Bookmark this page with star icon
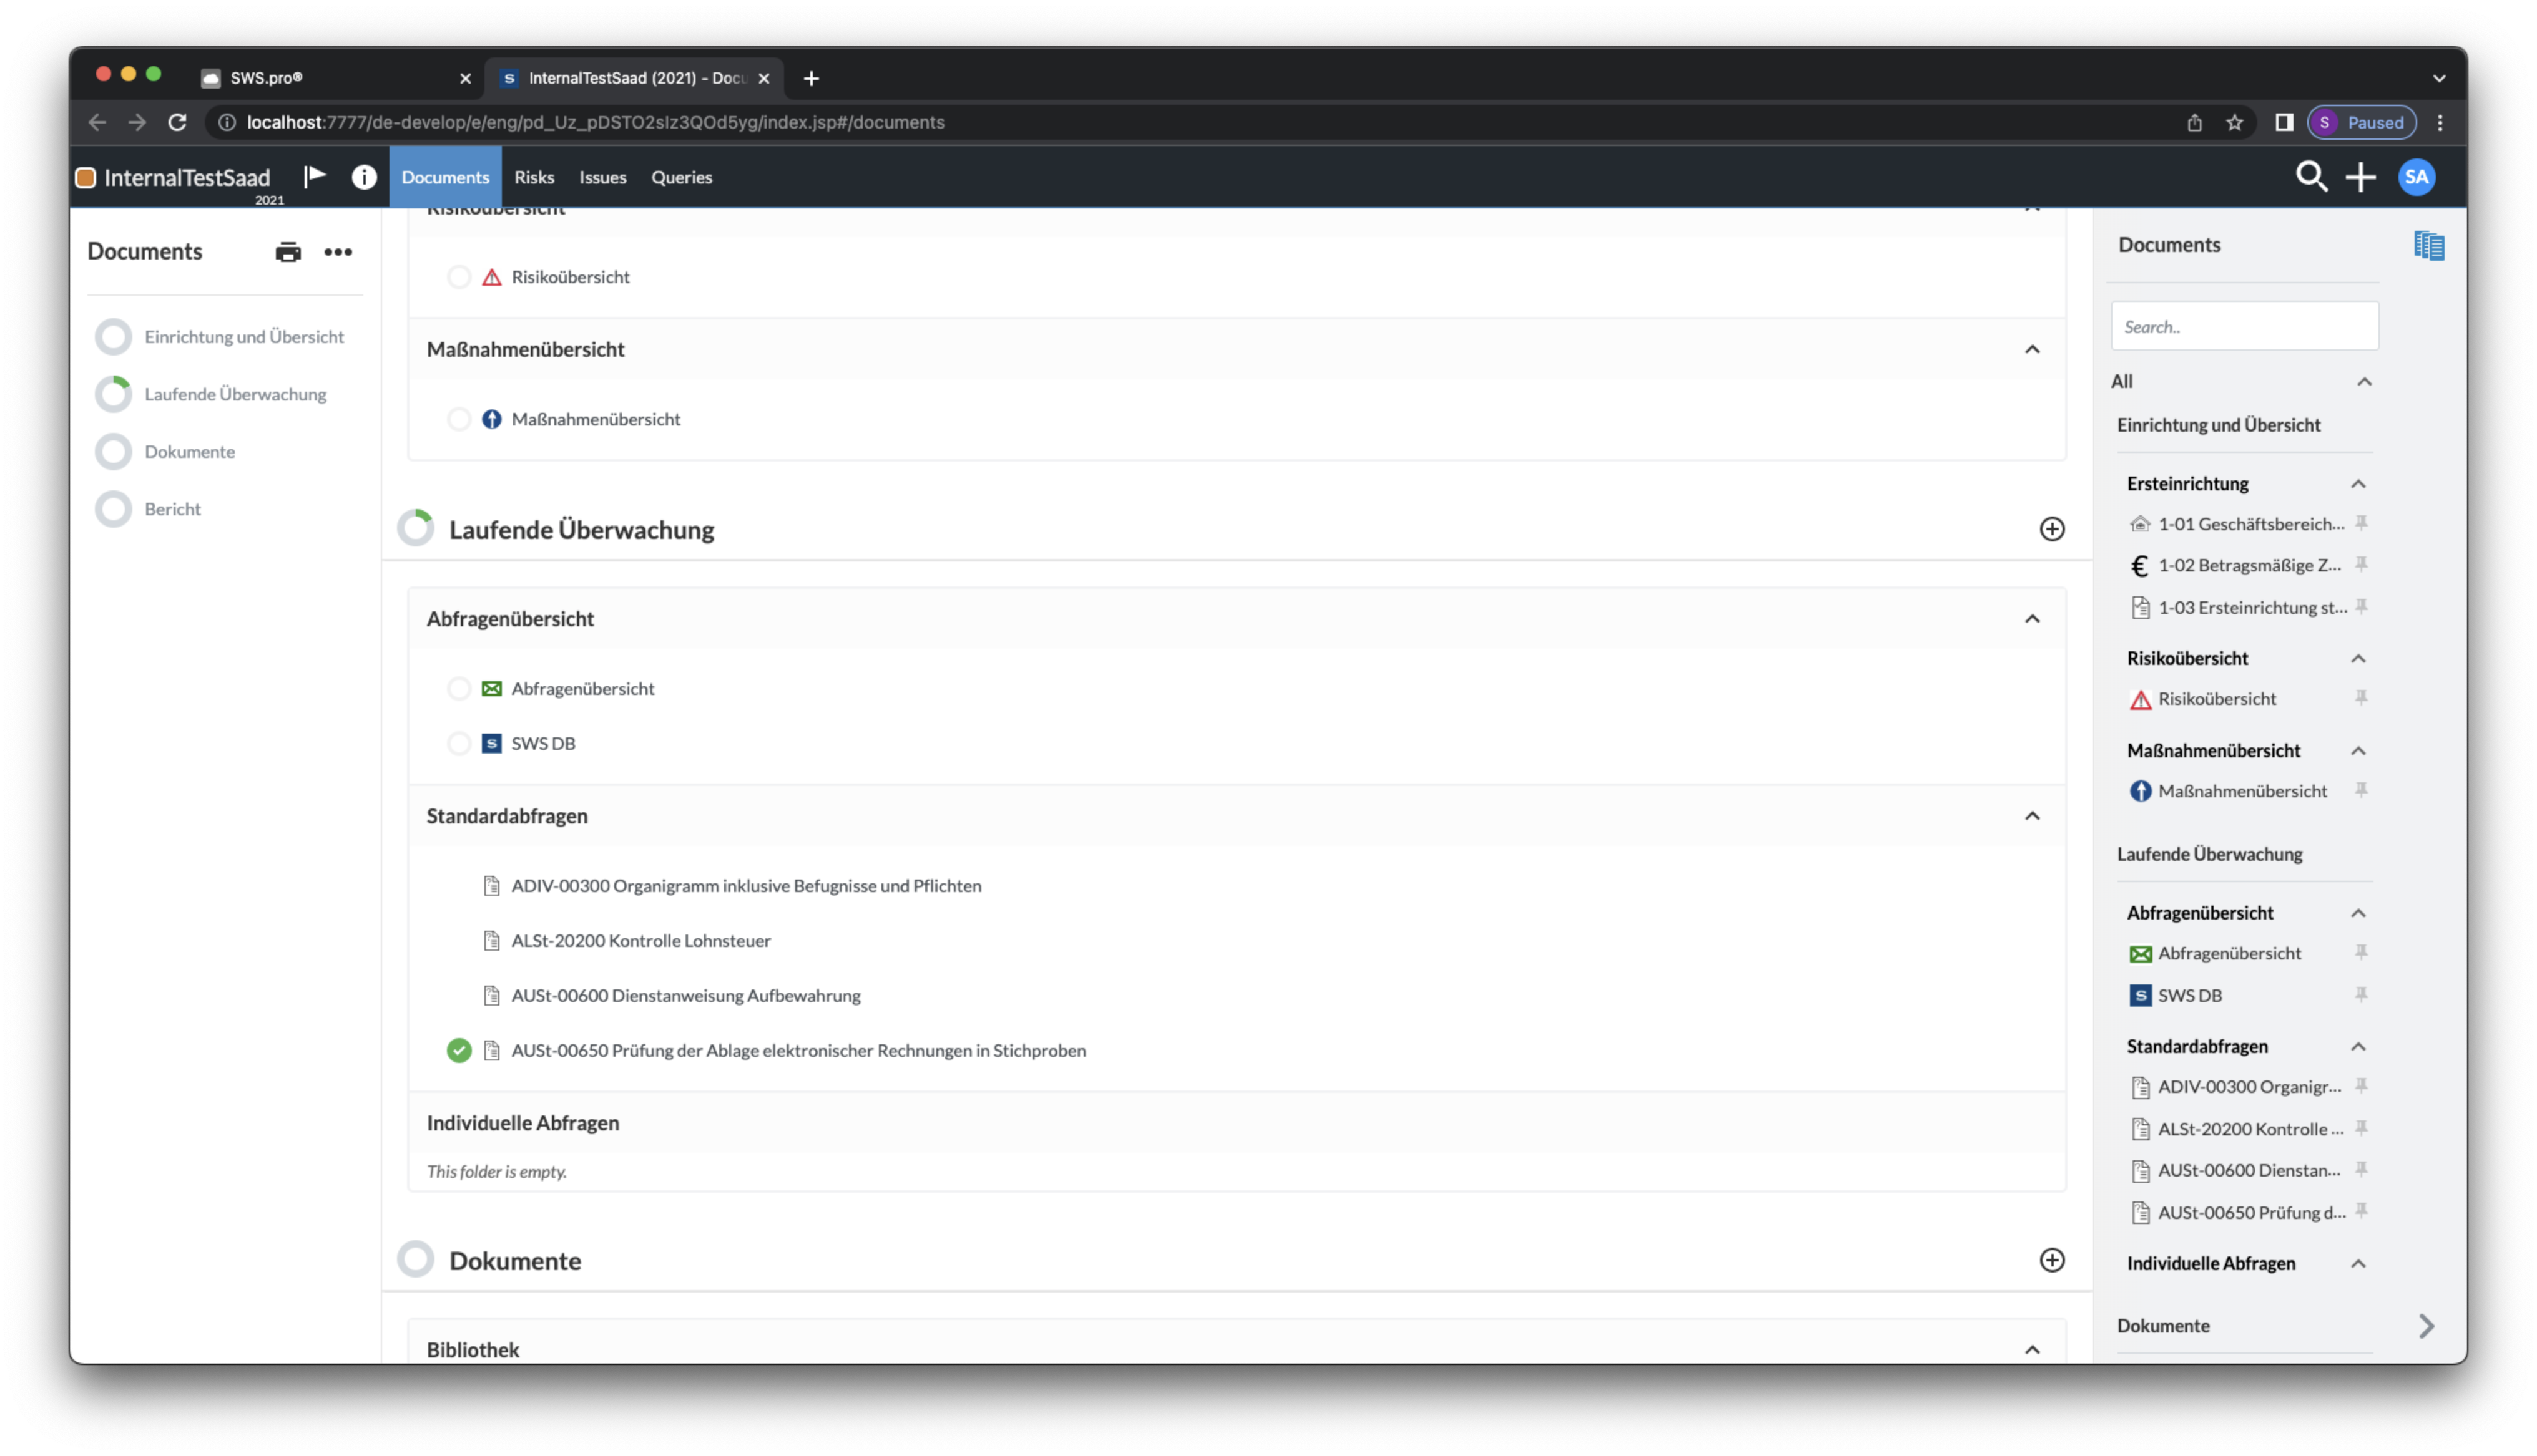 click(x=2235, y=122)
